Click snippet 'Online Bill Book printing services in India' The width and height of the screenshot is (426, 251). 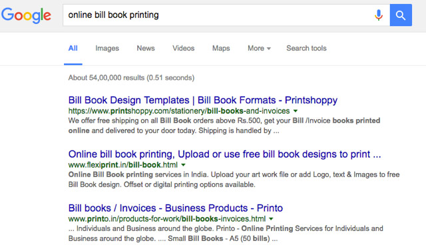coord(234,180)
